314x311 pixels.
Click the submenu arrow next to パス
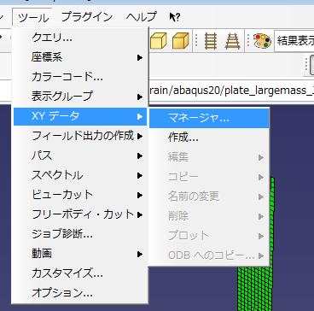pyautogui.click(x=139, y=155)
